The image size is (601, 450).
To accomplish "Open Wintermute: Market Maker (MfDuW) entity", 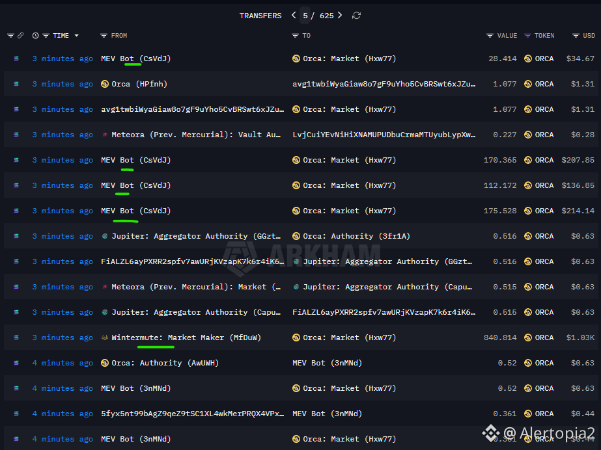I will point(186,337).
